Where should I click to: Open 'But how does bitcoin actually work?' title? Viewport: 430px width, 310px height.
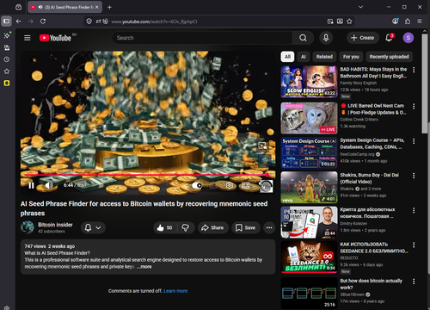(371, 284)
